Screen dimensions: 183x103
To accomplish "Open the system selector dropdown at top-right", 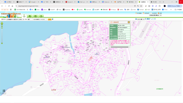I will click(x=155, y=15).
